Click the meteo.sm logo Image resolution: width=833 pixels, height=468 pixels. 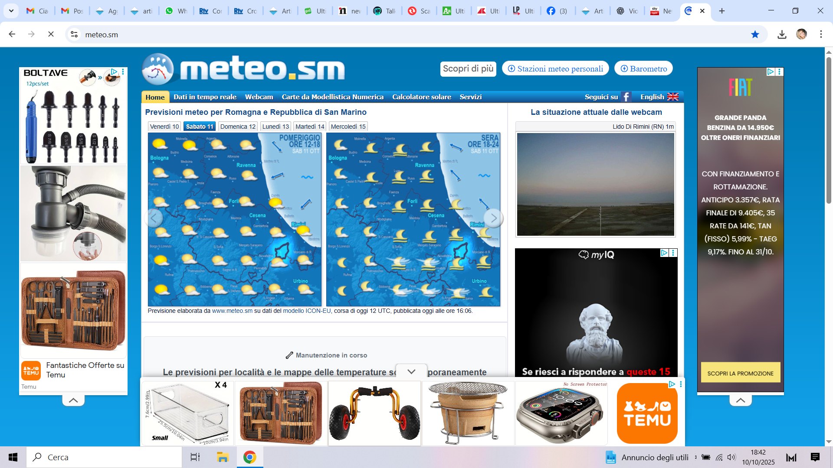click(x=243, y=69)
